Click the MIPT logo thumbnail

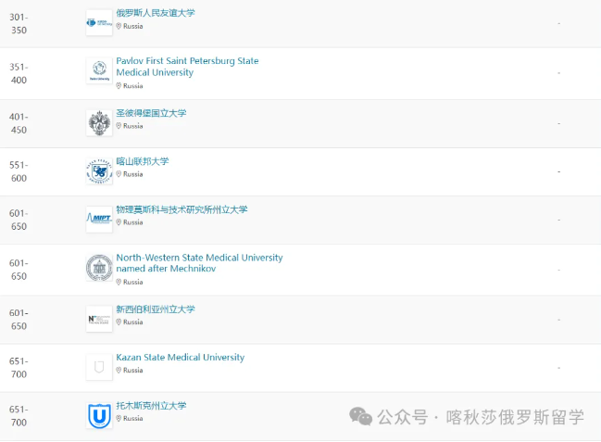pyautogui.click(x=99, y=220)
